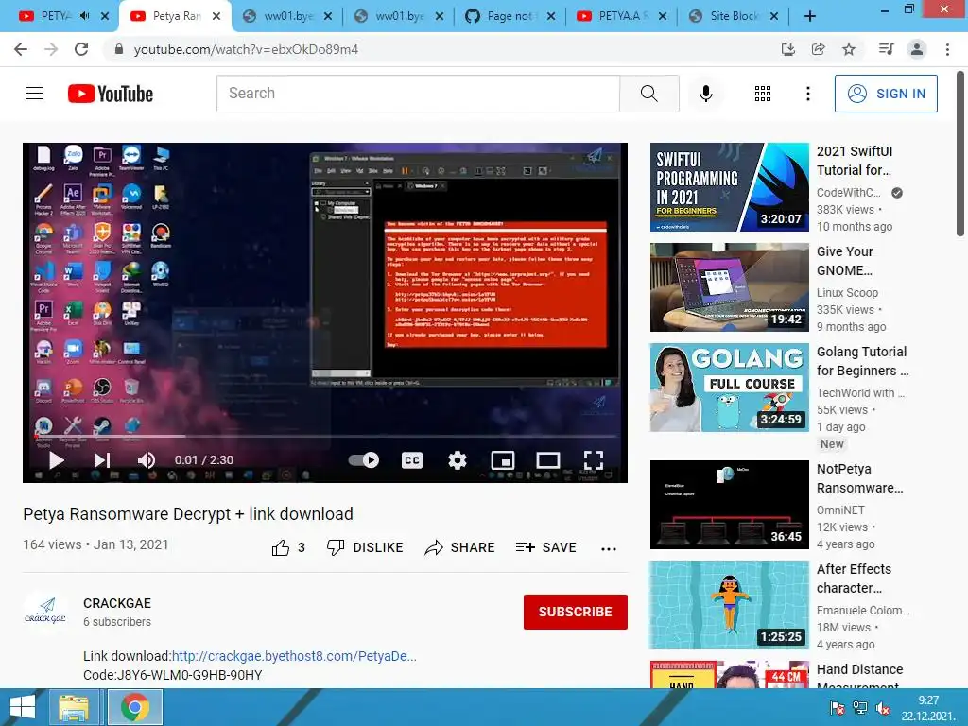Image resolution: width=968 pixels, height=726 pixels.
Task: Open network tray icon
Action: (859, 708)
